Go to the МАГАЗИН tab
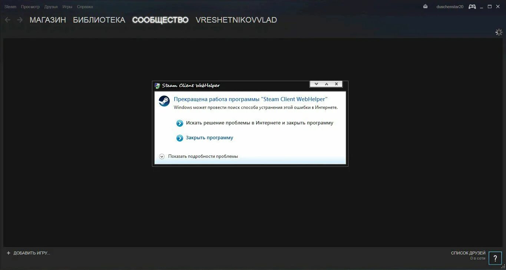 tap(48, 20)
